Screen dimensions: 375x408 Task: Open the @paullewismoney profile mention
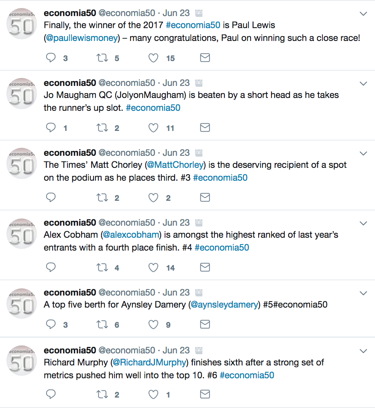click(82, 39)
